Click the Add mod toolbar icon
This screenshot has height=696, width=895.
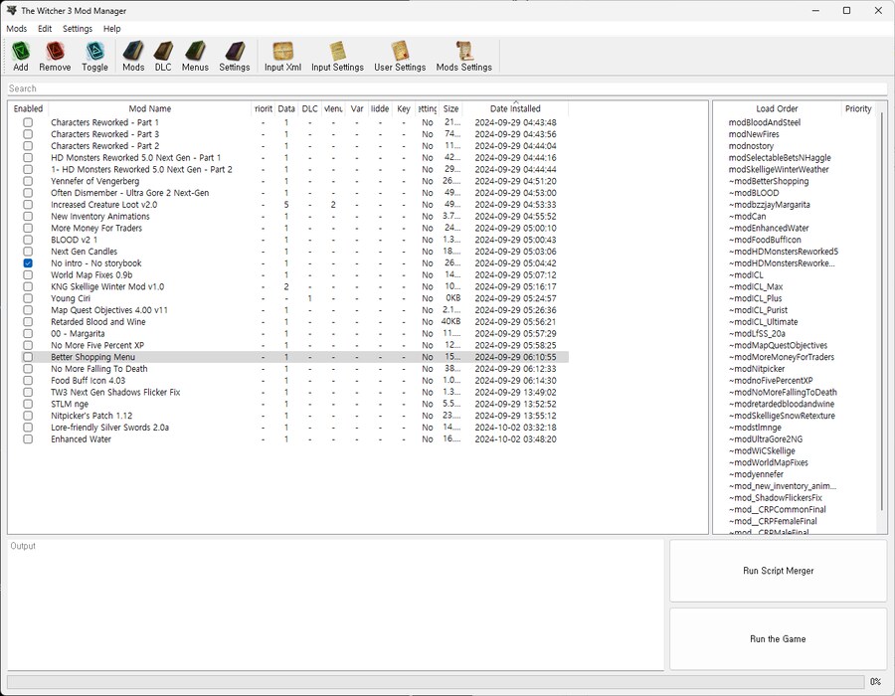pos(21,57)
